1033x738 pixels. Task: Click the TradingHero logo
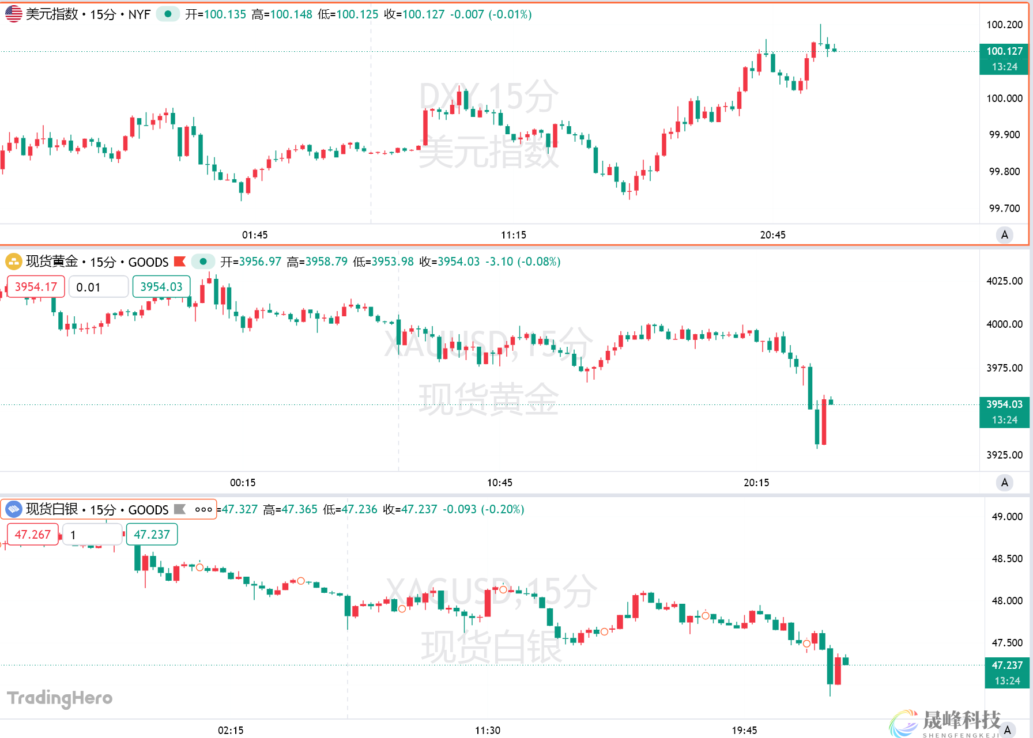pos(59,698)
